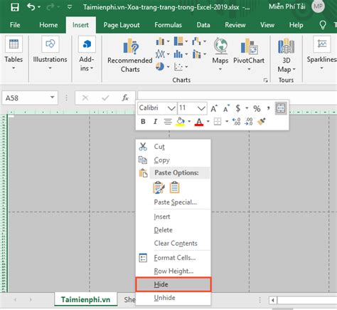Toggle Merge and Center in mini toolbar
This screenshot has width=337, height=310.
click(x=281, y=108)
